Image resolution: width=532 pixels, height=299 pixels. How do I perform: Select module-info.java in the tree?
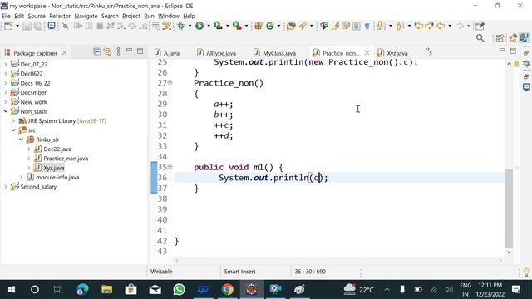point(57,177)
